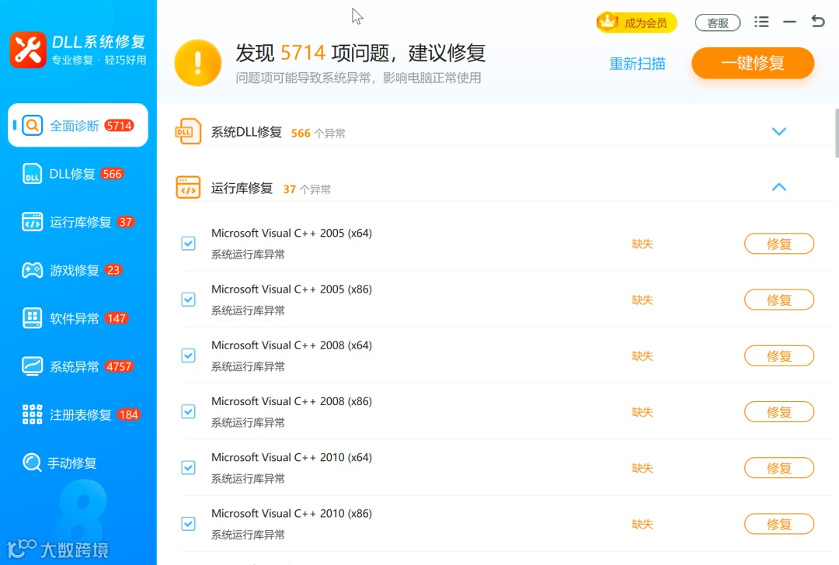Click the 184 badge on 注册表修复
Screen dimensions: 839x565
128,414
